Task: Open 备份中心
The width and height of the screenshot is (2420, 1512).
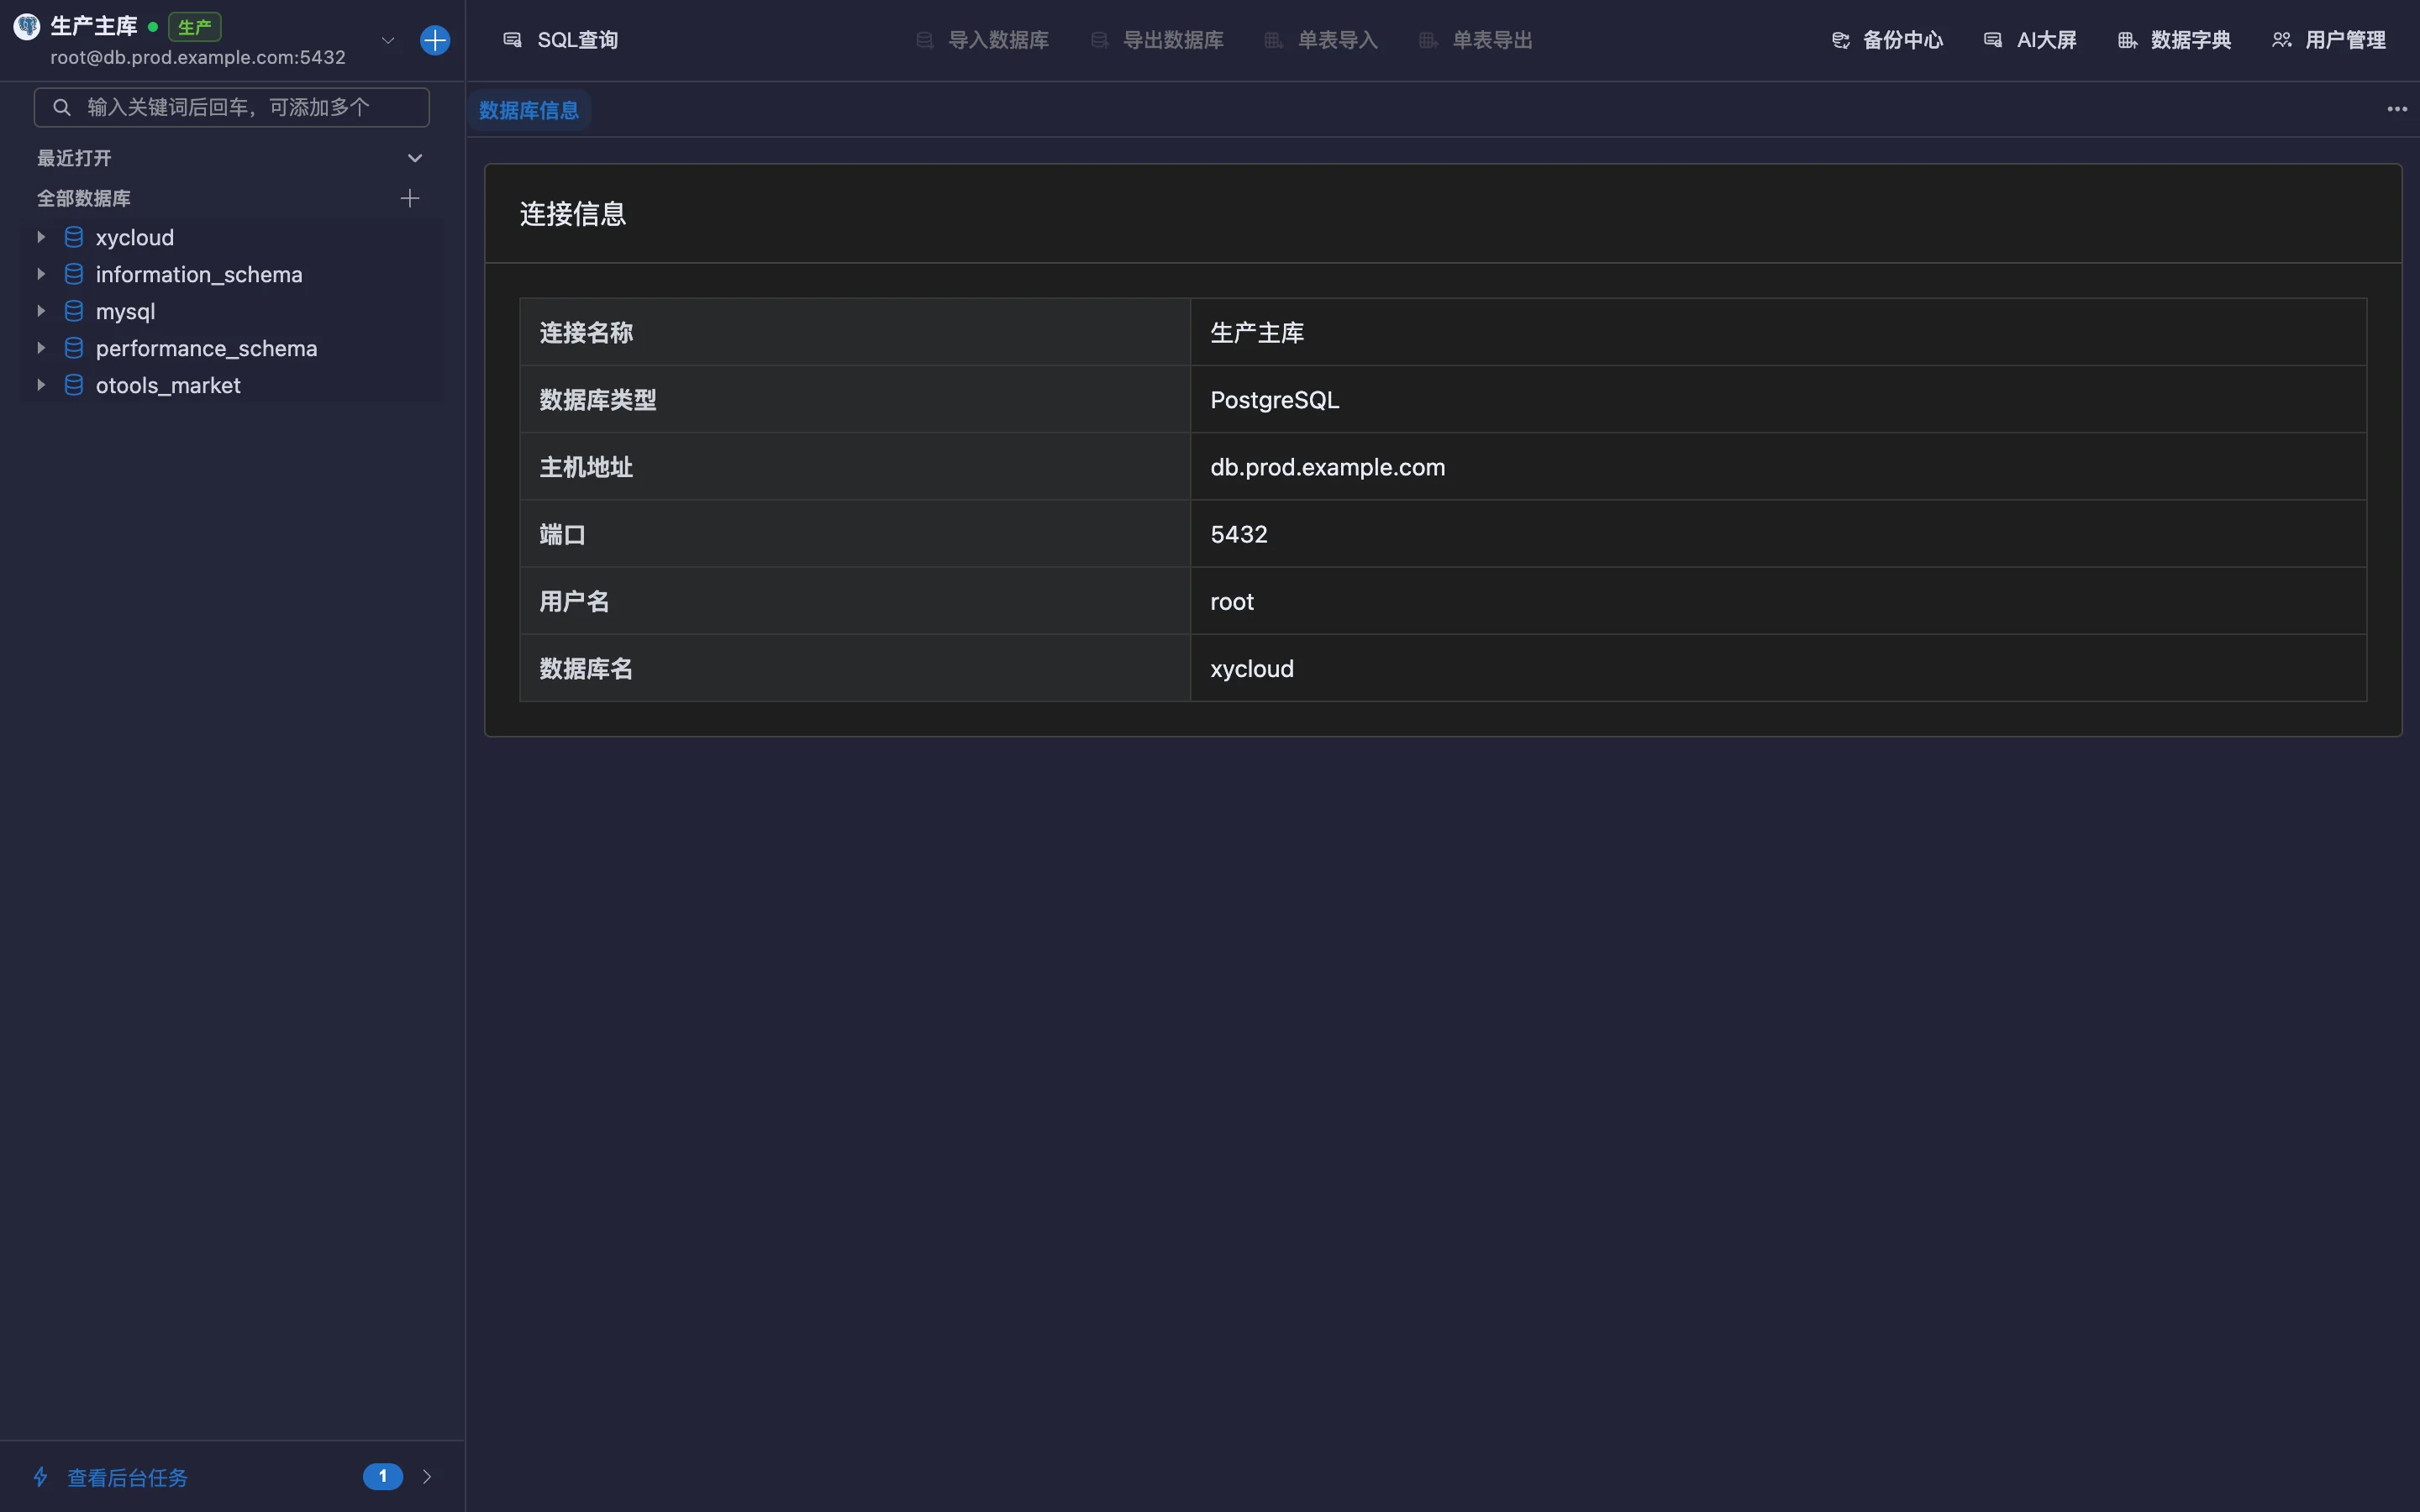Action: (x=1887, y=40)
